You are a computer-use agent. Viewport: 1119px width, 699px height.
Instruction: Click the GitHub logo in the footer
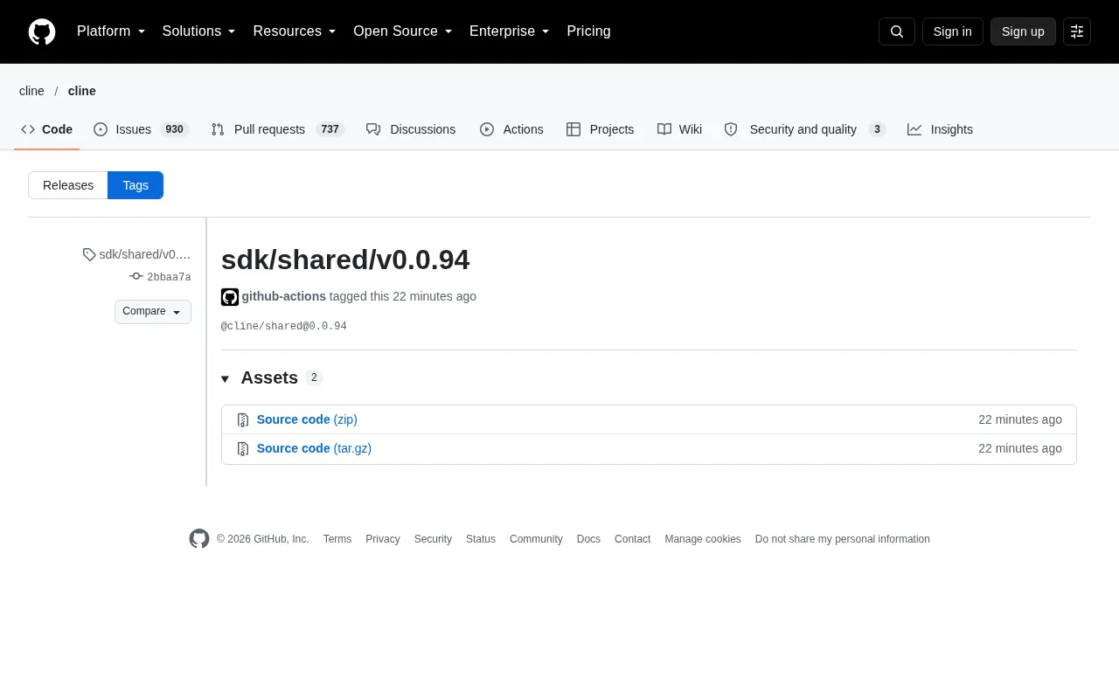(199, 539)
